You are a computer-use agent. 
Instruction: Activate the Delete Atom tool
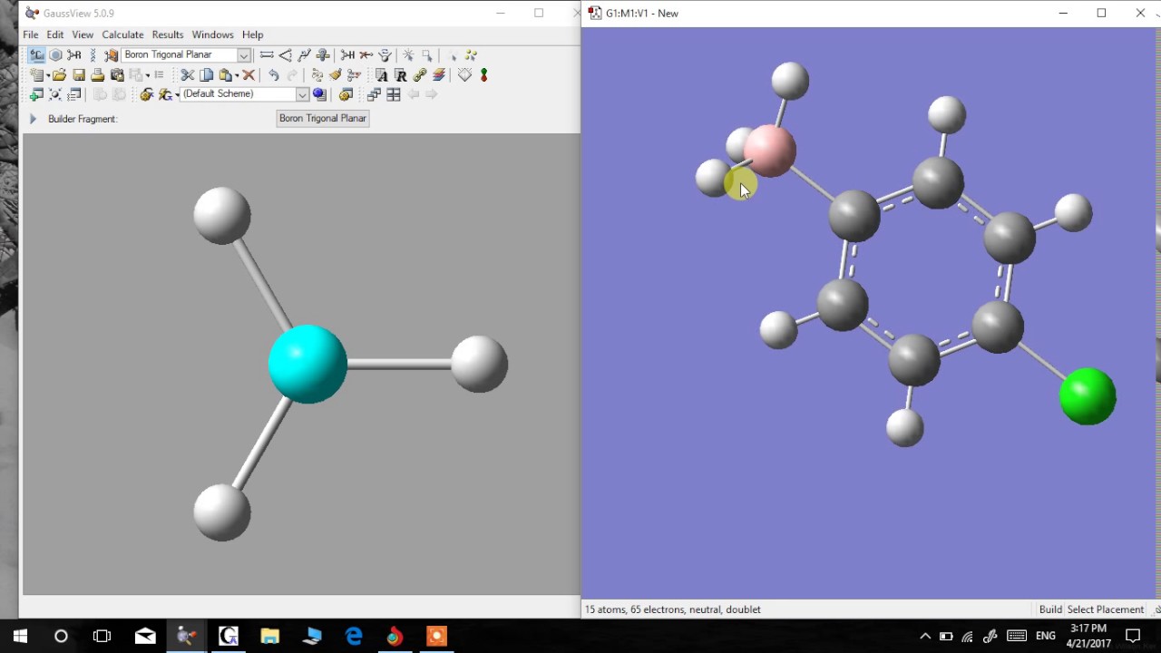pos(366,55)
